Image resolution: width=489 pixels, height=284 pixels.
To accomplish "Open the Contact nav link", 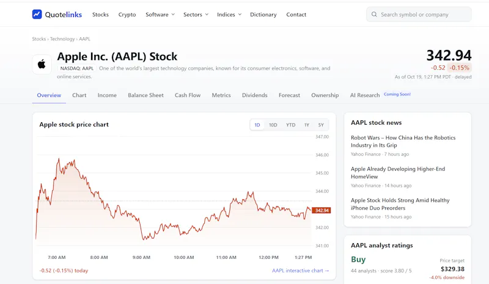I will coord(296,14).
